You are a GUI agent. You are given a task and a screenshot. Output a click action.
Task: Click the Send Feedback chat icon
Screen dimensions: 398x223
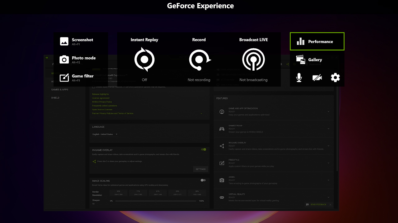pos(307,205)
